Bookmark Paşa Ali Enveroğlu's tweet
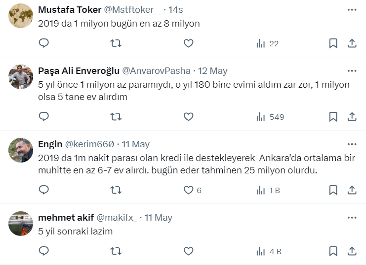366x265 pixels. (333, 117)
